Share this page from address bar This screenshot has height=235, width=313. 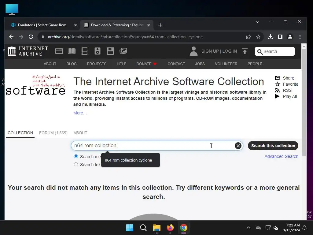(249, 37)
